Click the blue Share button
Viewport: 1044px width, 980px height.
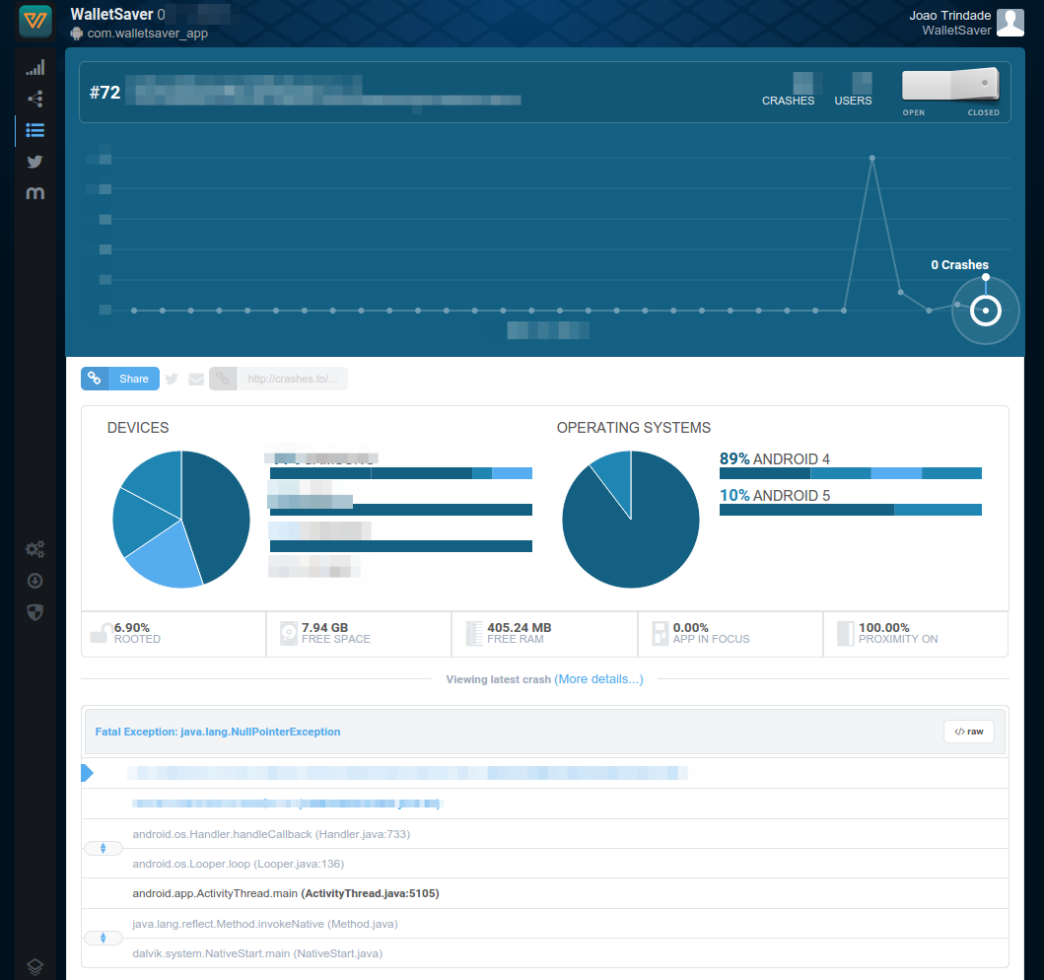pos(120,379)
